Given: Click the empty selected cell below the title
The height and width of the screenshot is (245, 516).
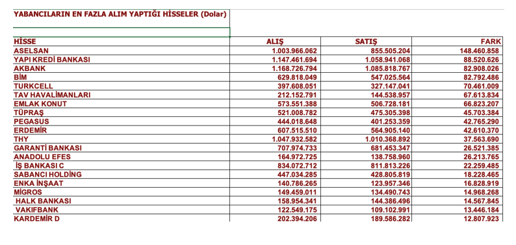Looking at the screenshot, I should click(x=121, y=32).
